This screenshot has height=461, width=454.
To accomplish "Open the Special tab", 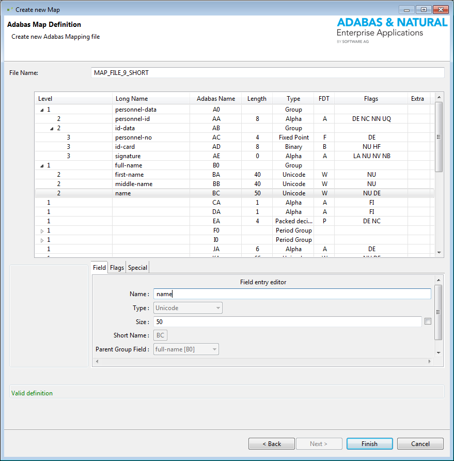I will coord(137,267).
